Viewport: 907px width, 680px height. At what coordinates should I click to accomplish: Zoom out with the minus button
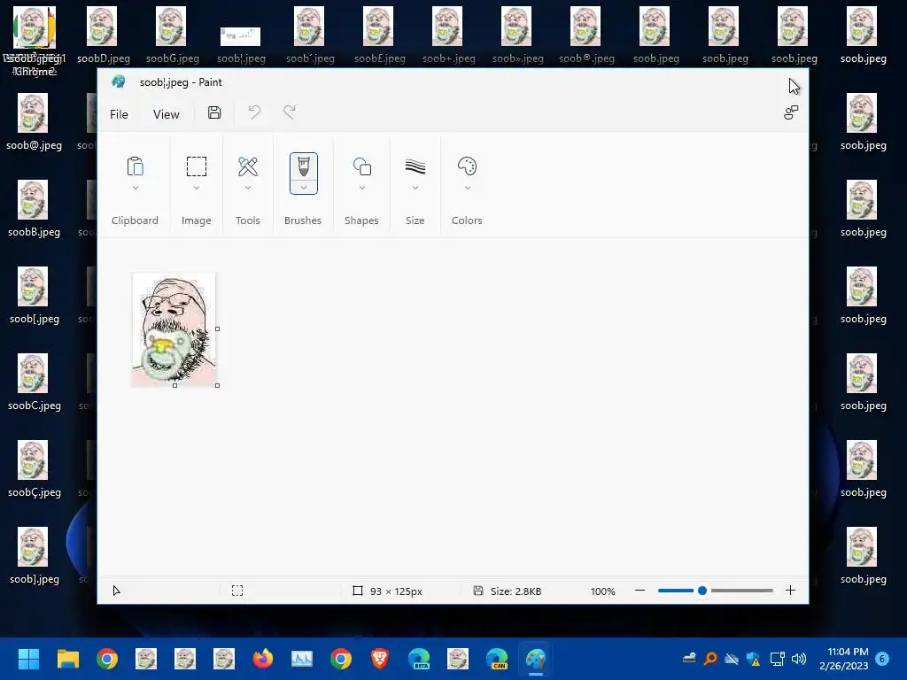click(640, 591)
